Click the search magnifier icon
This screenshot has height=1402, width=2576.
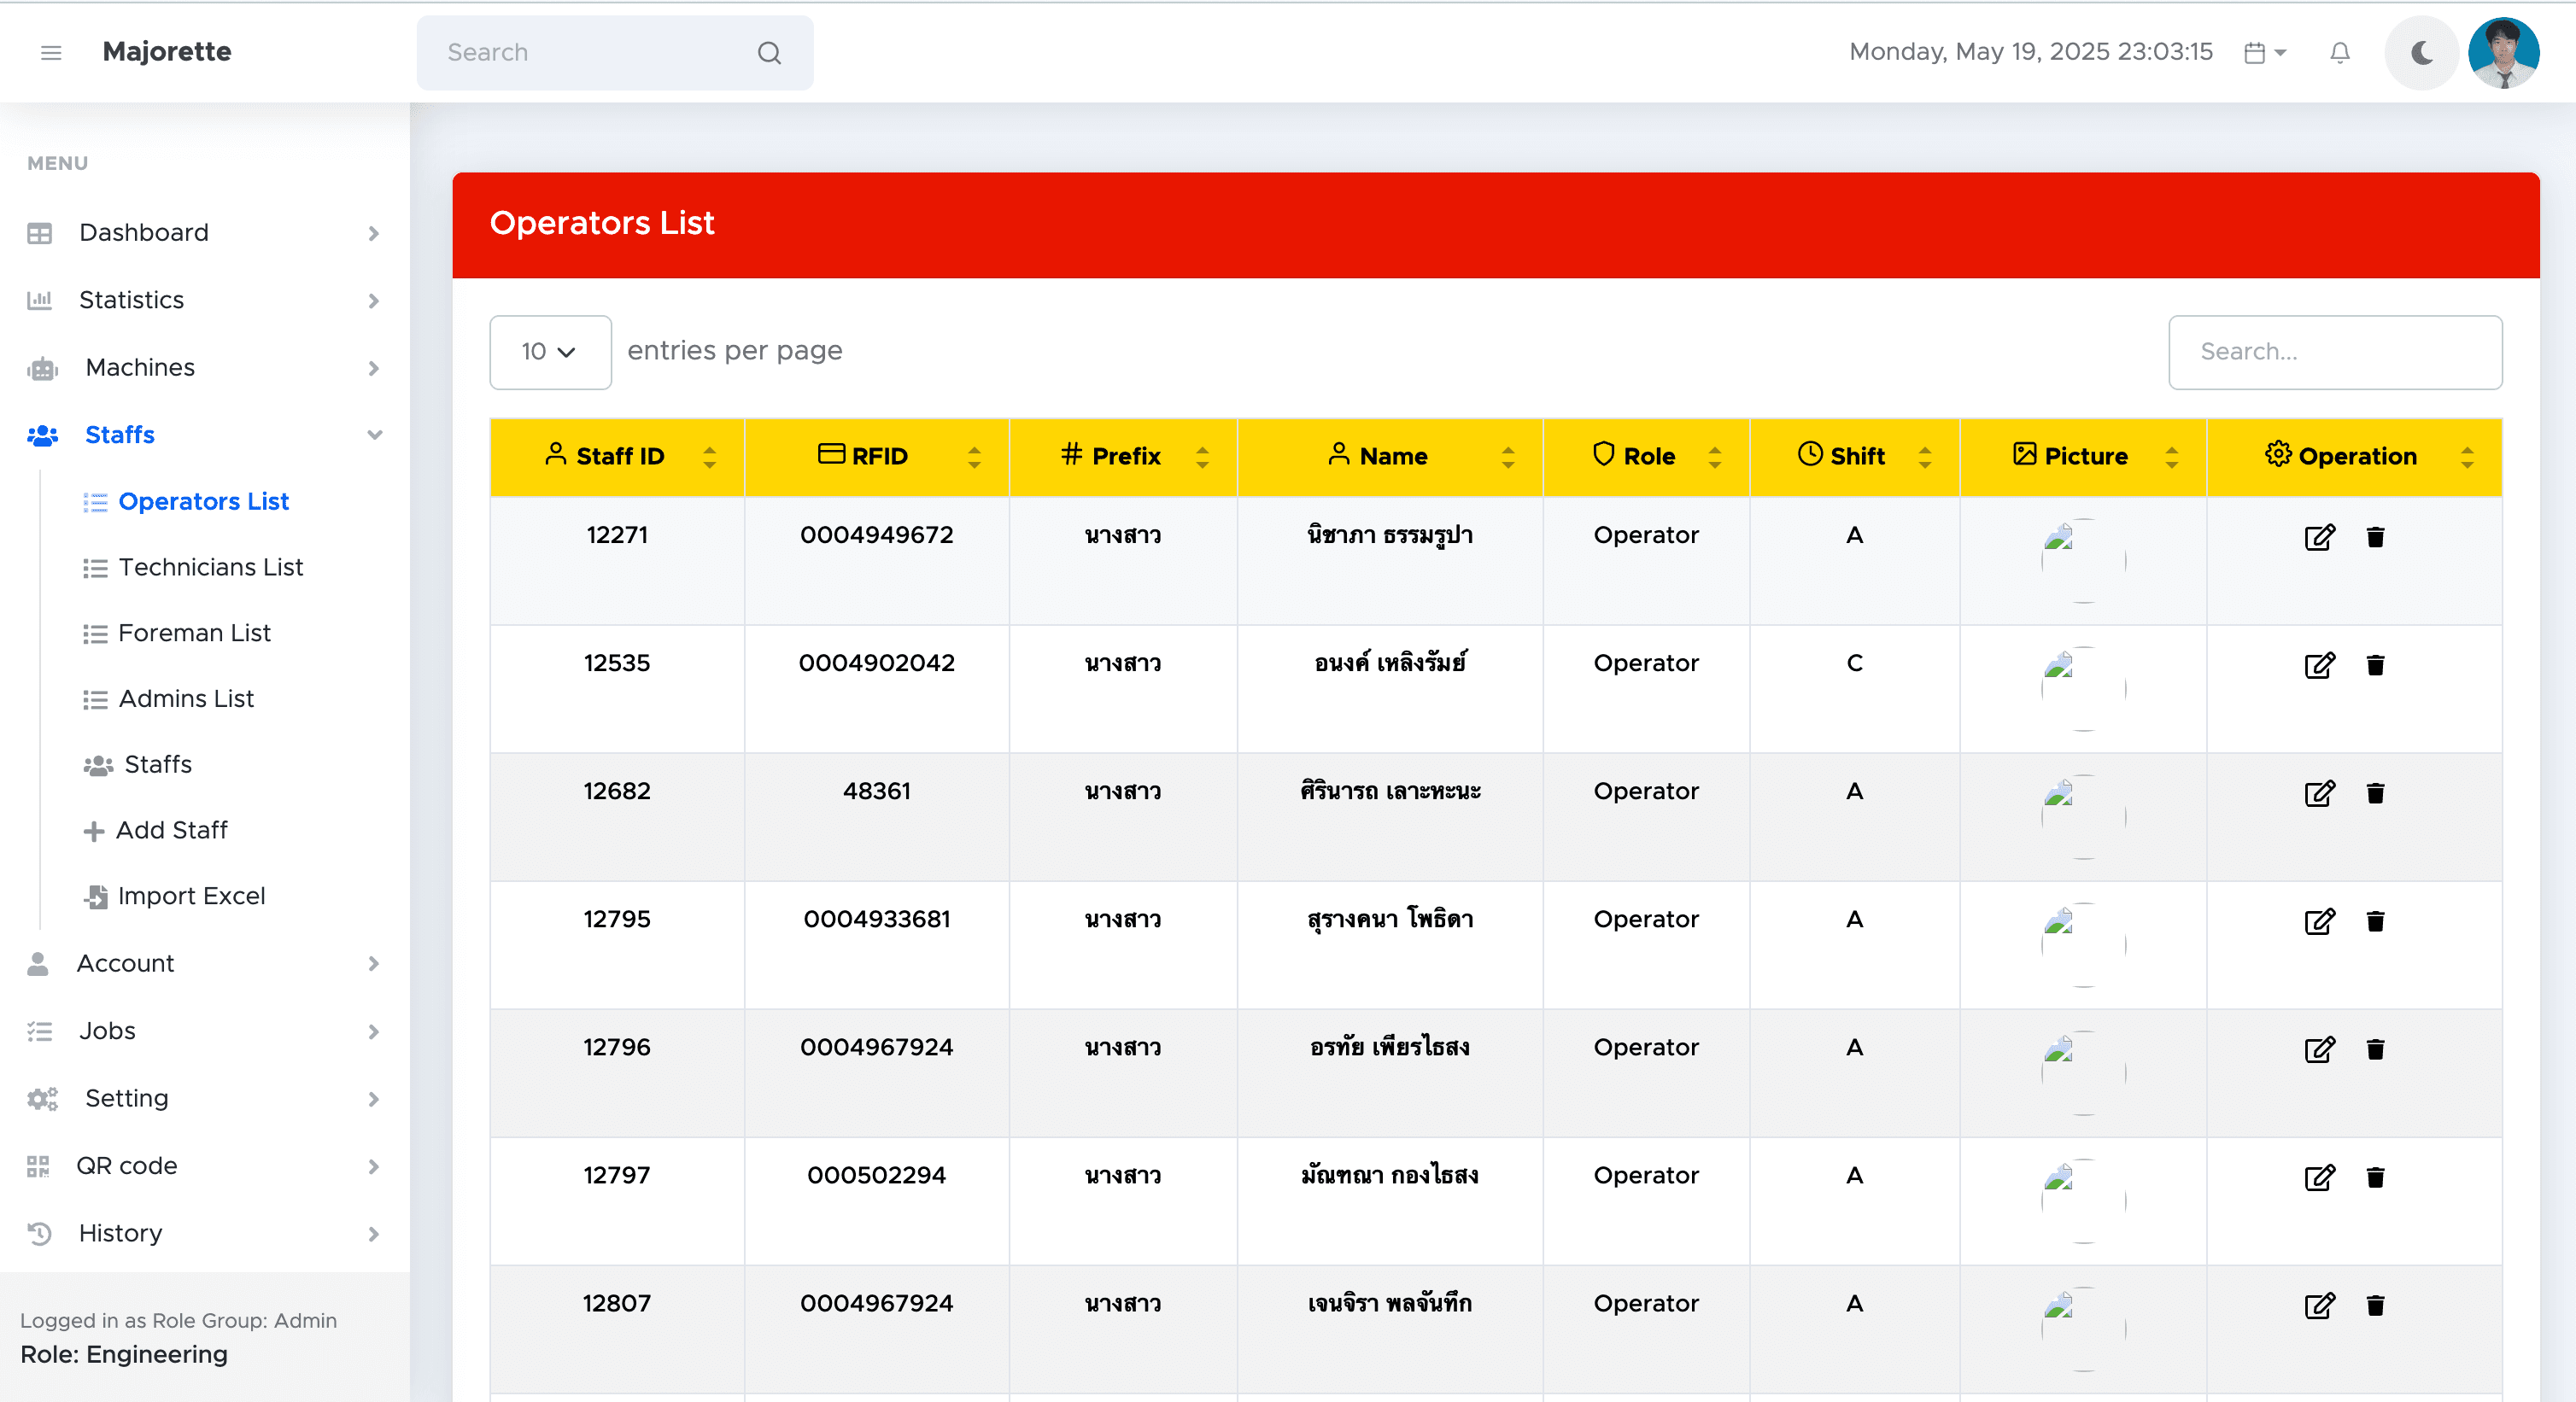pyautogui.click(x=768, y=52)
